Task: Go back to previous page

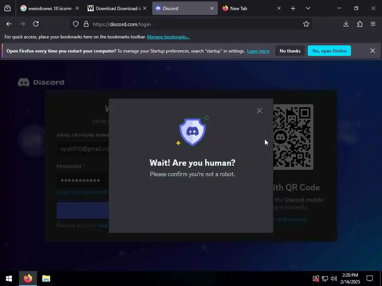Action: click(9, 24)
